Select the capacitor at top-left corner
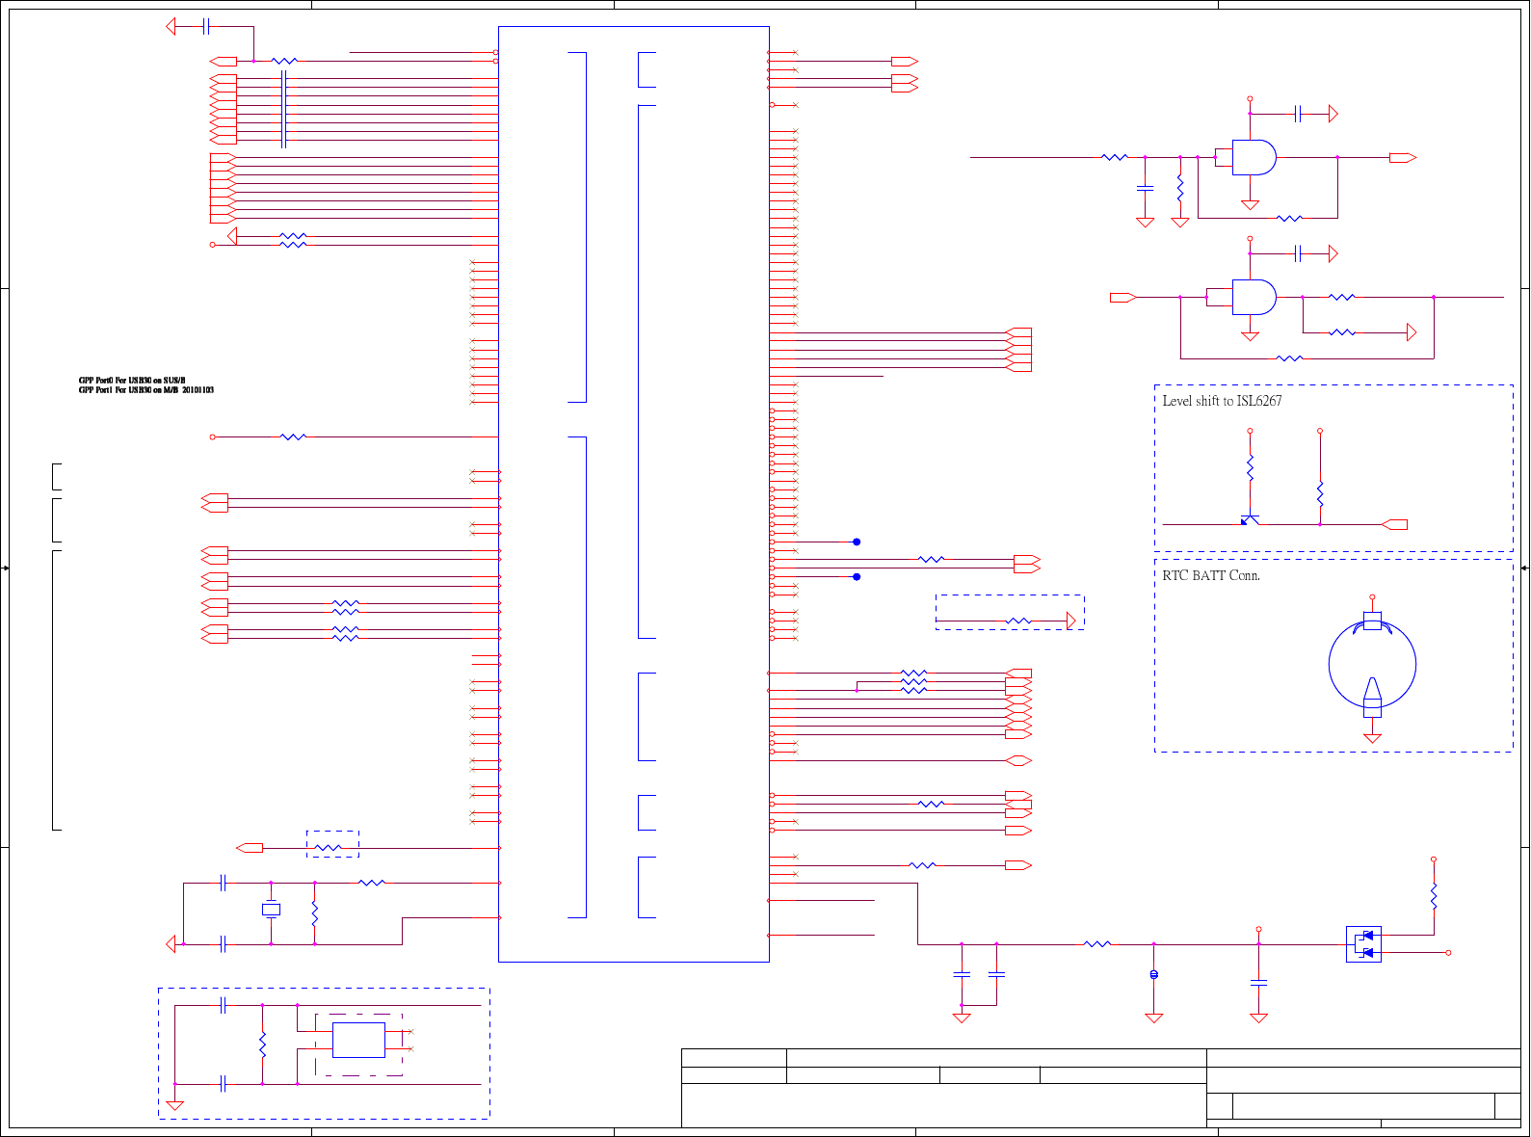Image resolution: width=1531 pixels, height=1137 pixels. click(x=207, y=26)
